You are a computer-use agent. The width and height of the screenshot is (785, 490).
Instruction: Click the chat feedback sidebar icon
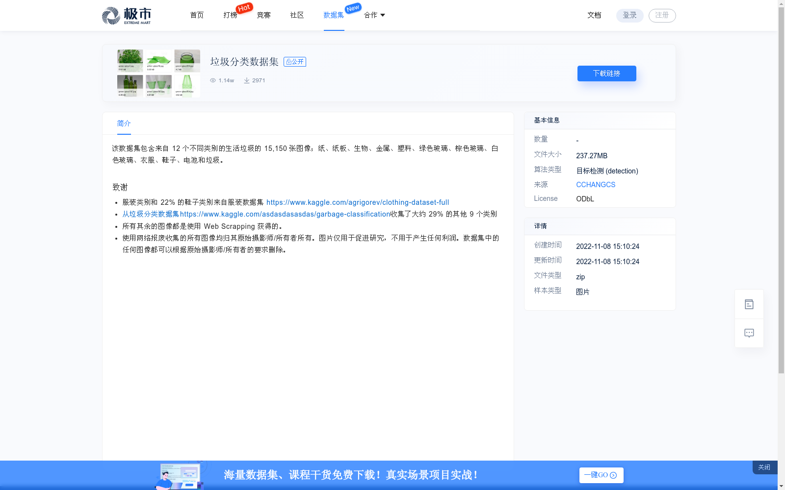749,333
